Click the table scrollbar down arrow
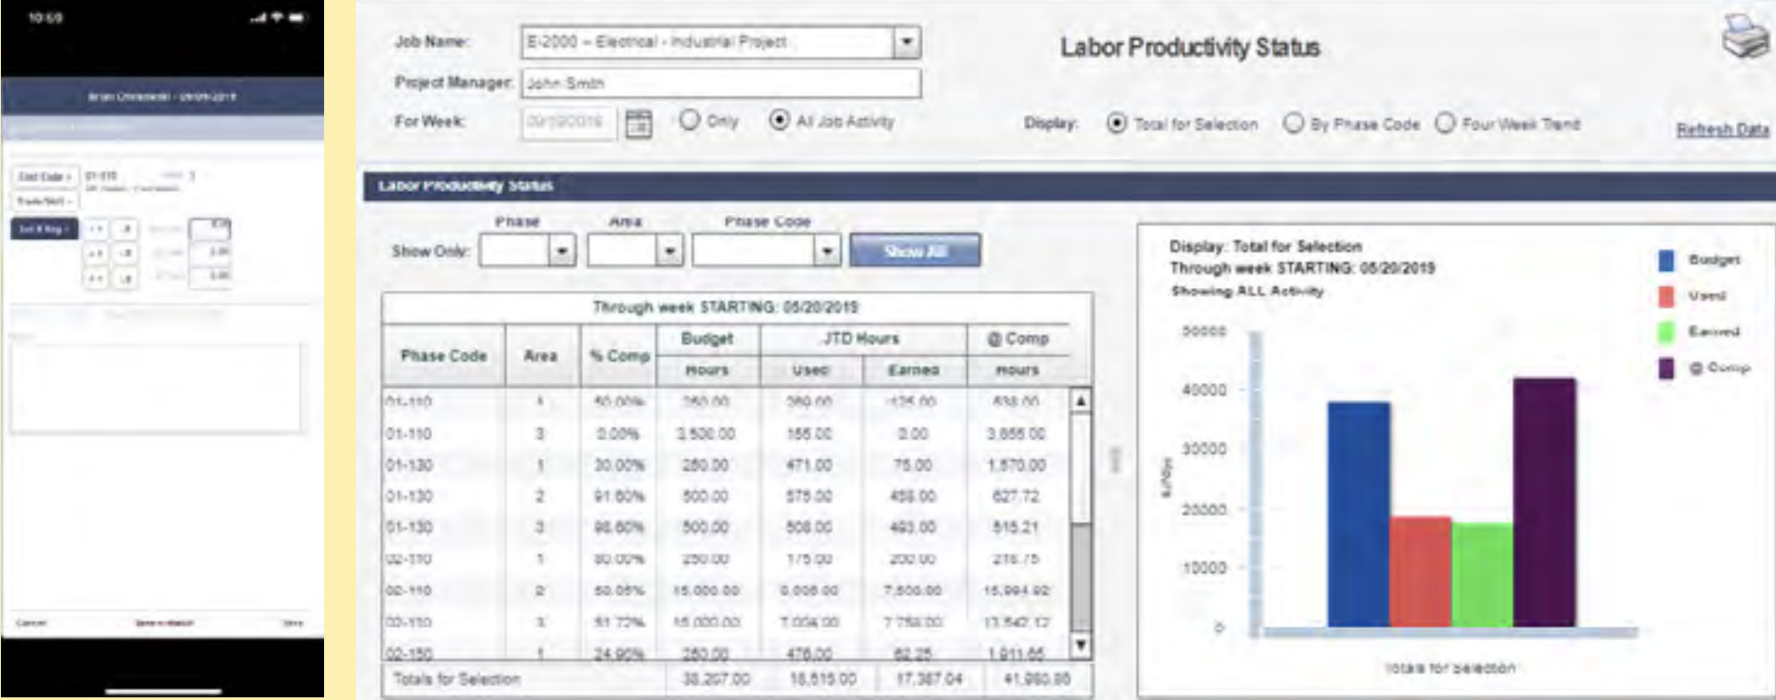The height and width of the screenshot is (700, 1776). (1081, 645)
